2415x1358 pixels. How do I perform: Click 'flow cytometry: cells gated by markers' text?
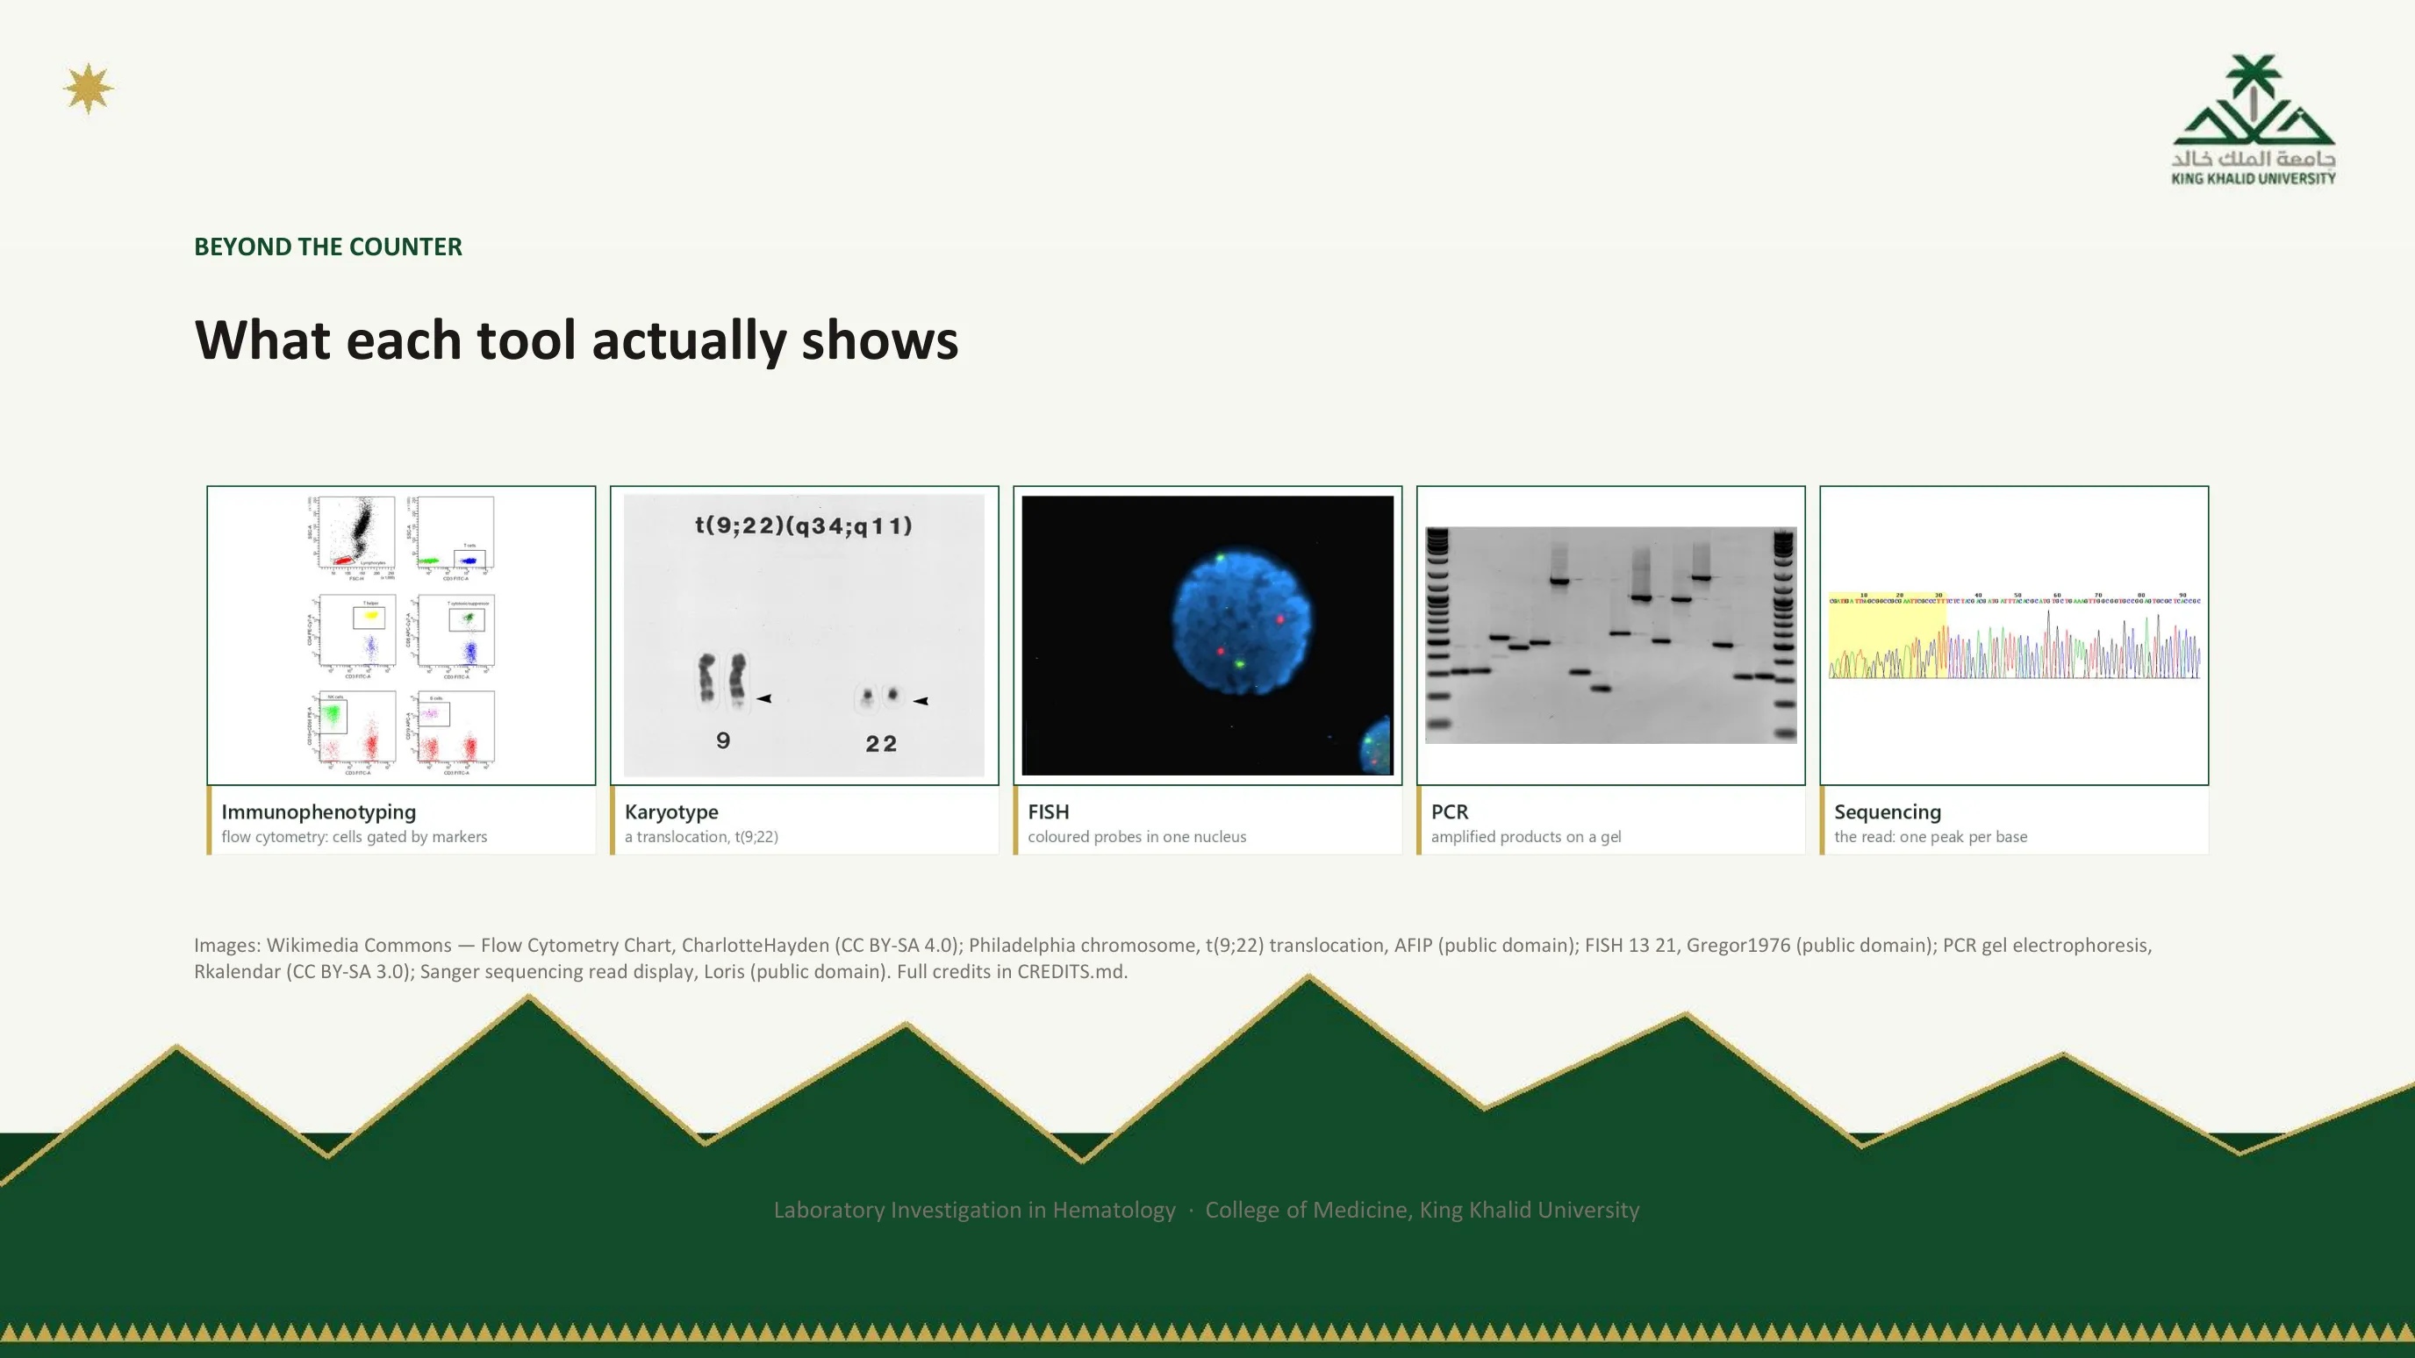pos(355,837)
